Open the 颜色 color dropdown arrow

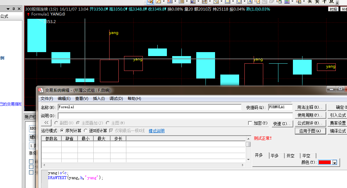click(334, 163)
